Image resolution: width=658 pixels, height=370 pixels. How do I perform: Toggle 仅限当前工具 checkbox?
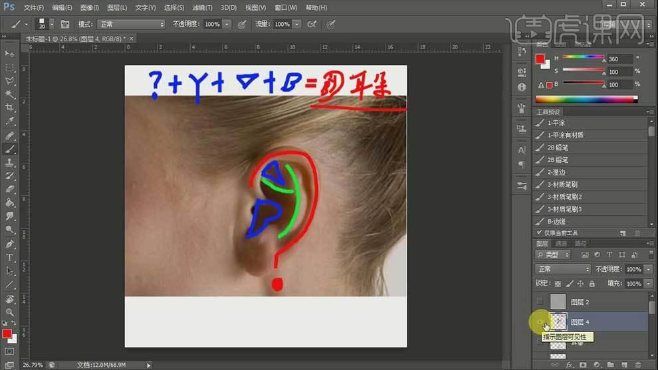pos(539,232)
